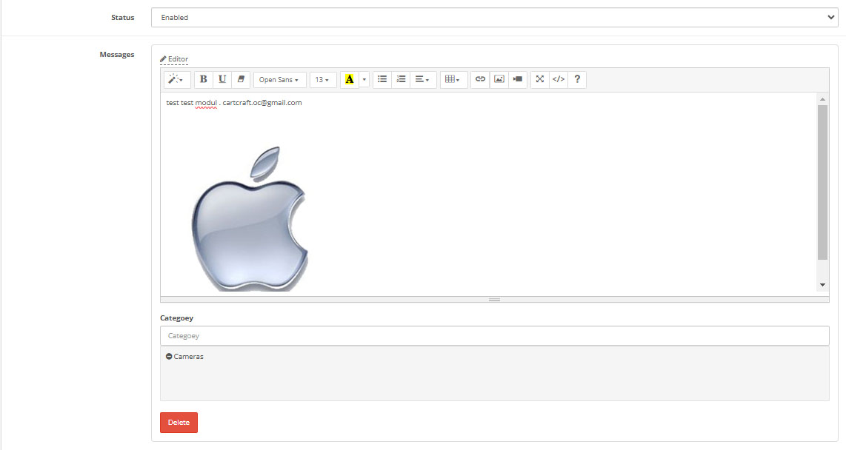Screen dimensions: 846x450
Task: Click the Categoey input field
Action: pyautogui.click(x=494, y=336)
